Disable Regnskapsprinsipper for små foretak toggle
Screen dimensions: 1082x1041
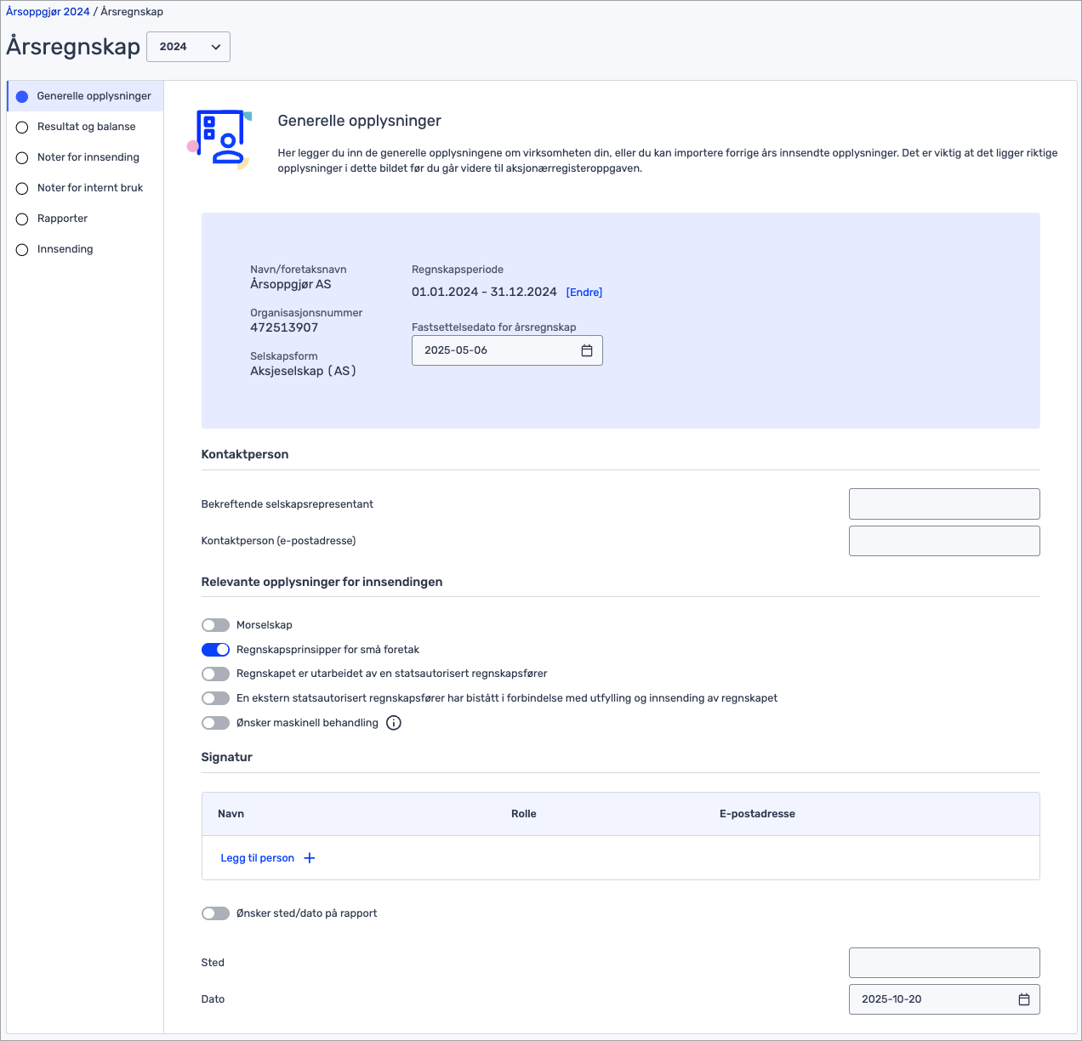[216, 650]
